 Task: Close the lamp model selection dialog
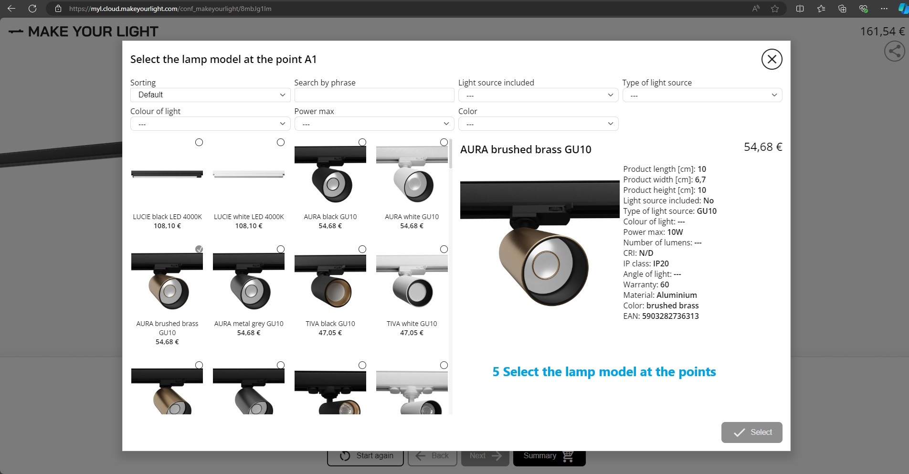772,59
